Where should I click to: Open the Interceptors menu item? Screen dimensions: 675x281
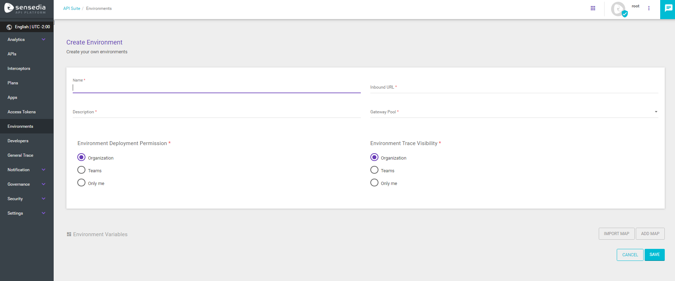coord(19,68)
